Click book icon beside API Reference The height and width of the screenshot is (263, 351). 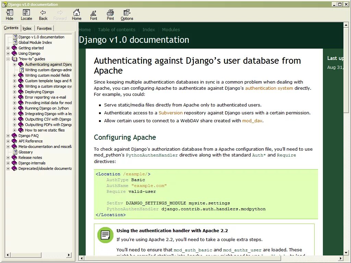coord(14,141)
